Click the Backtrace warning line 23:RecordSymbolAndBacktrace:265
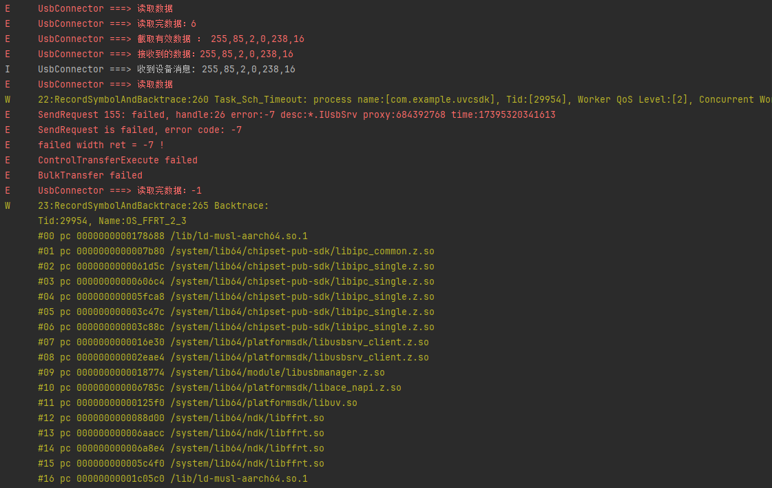 153,206
